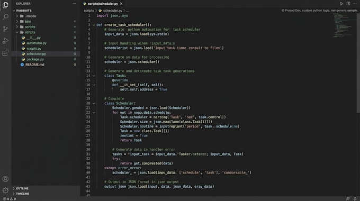Click 'return get.compressed(data)' line
Screen dimensions: 360x201
tap(147, 163)
